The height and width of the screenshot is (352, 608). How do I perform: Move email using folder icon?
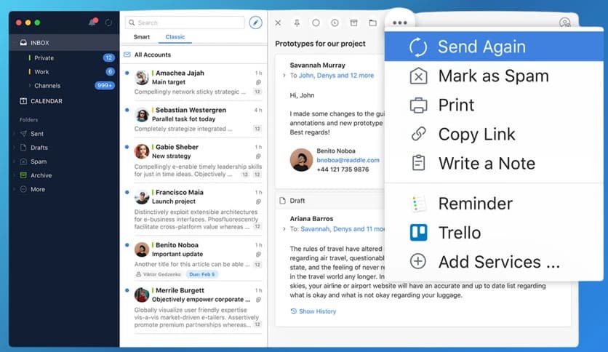373,23
